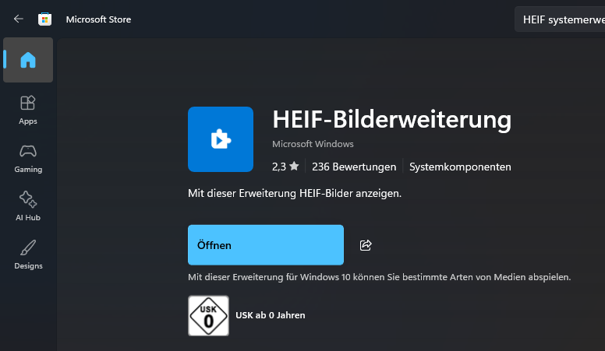Click the 2,3 star rating

tap(285, 167)
